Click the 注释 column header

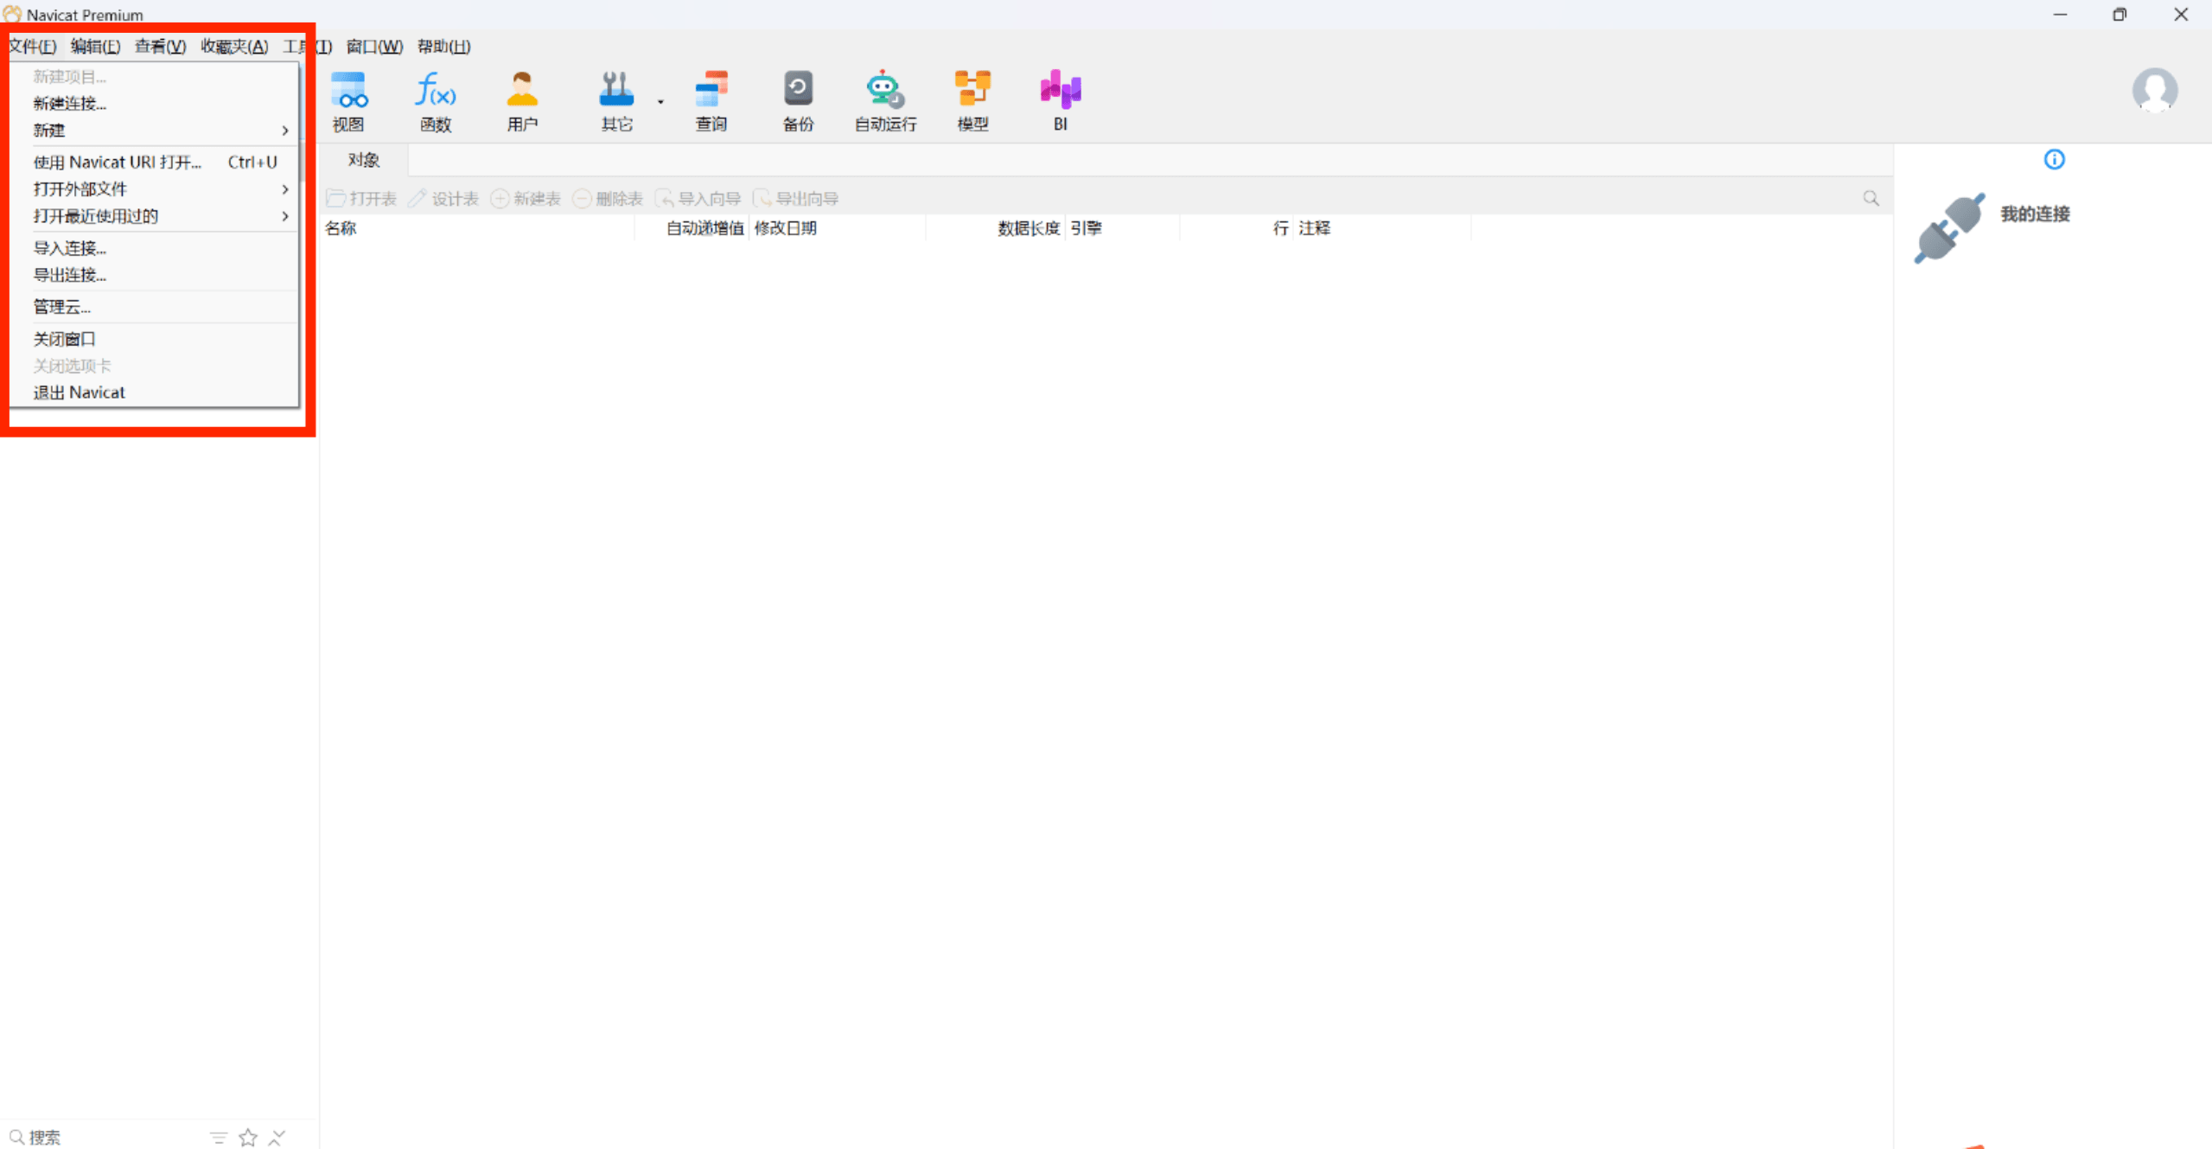[x=1382, y=228]
